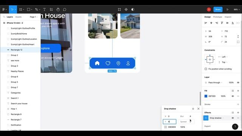The height and width of the screenshot is (136, 242).
Task: Open the Drop shadow effect type dropdown
Action: [x=217, y=118]
